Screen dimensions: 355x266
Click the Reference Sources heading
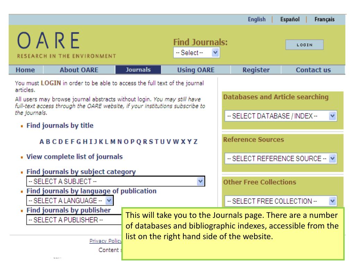pos(253,139)
